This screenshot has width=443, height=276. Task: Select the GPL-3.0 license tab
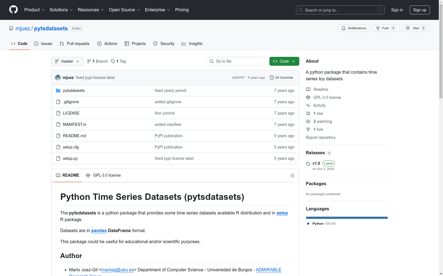[x=103, y=175]
